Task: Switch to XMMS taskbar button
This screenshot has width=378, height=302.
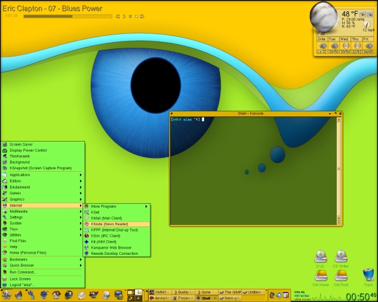Action: [160, 292]
